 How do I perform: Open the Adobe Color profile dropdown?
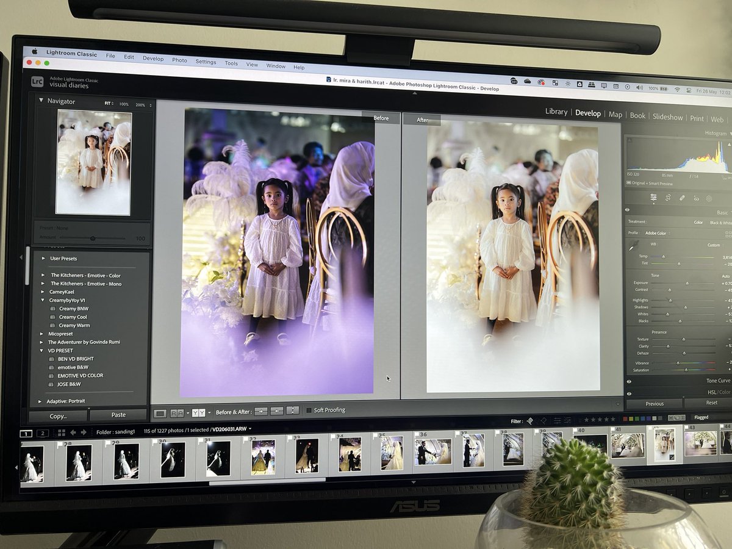click(659, 234)
